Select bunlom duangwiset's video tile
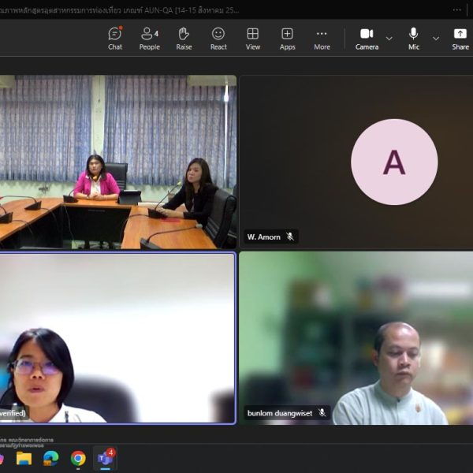This screenshot has width=473, height=473. click(356, 338)
